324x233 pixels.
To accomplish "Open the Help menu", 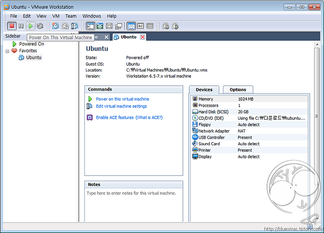I will [x=112, y=16].
